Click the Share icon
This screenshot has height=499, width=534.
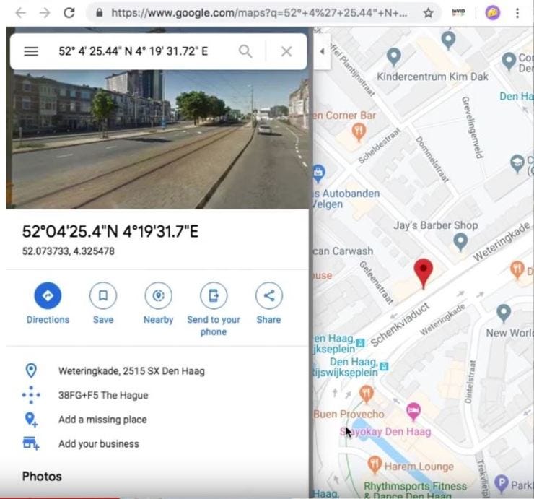point(268,295)
